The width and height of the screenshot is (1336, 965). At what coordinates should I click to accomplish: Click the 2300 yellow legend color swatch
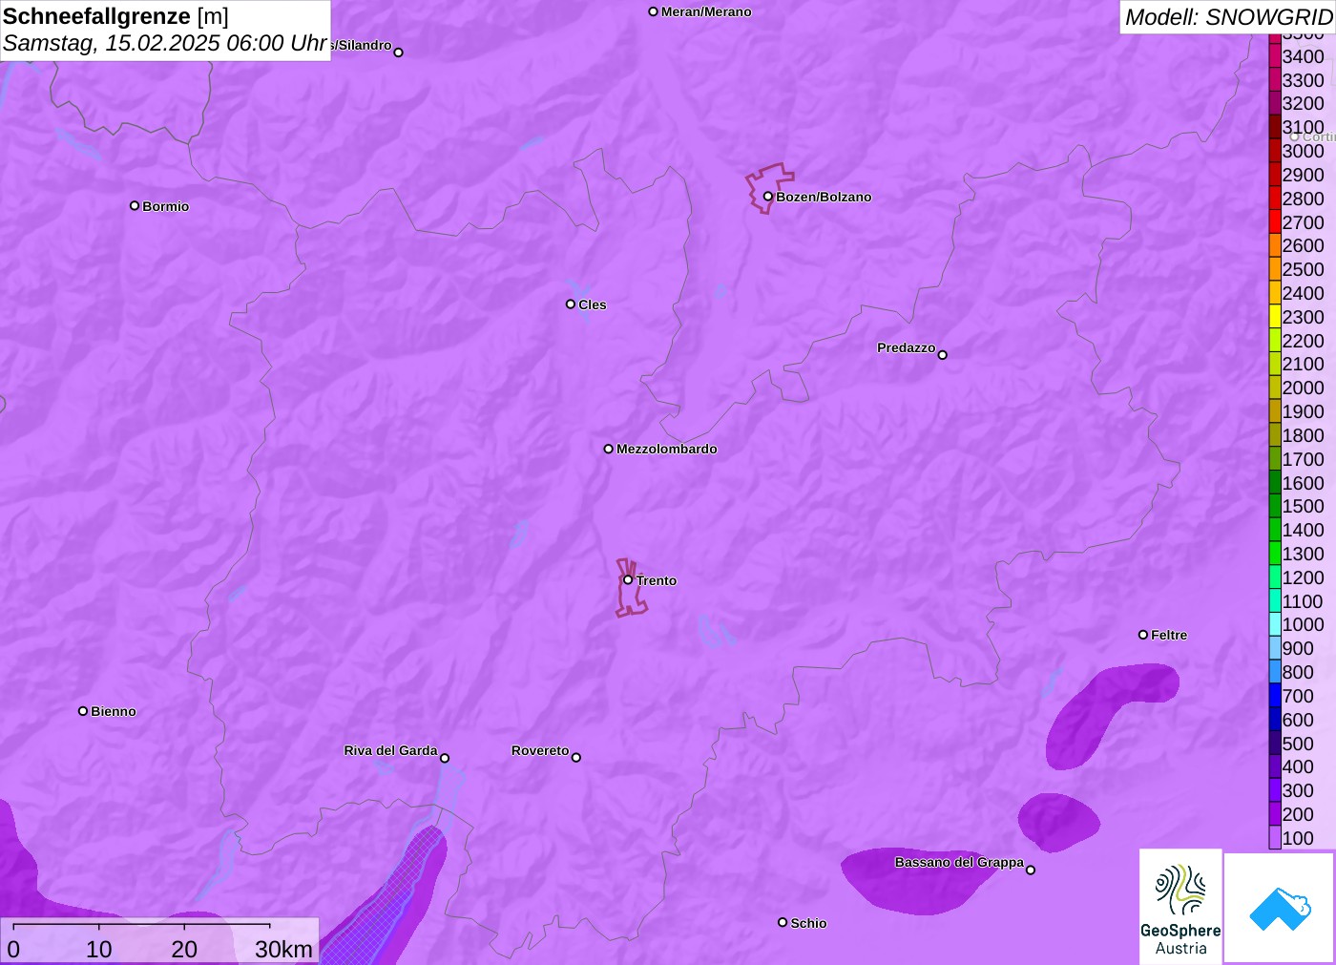coord(1275,316)
